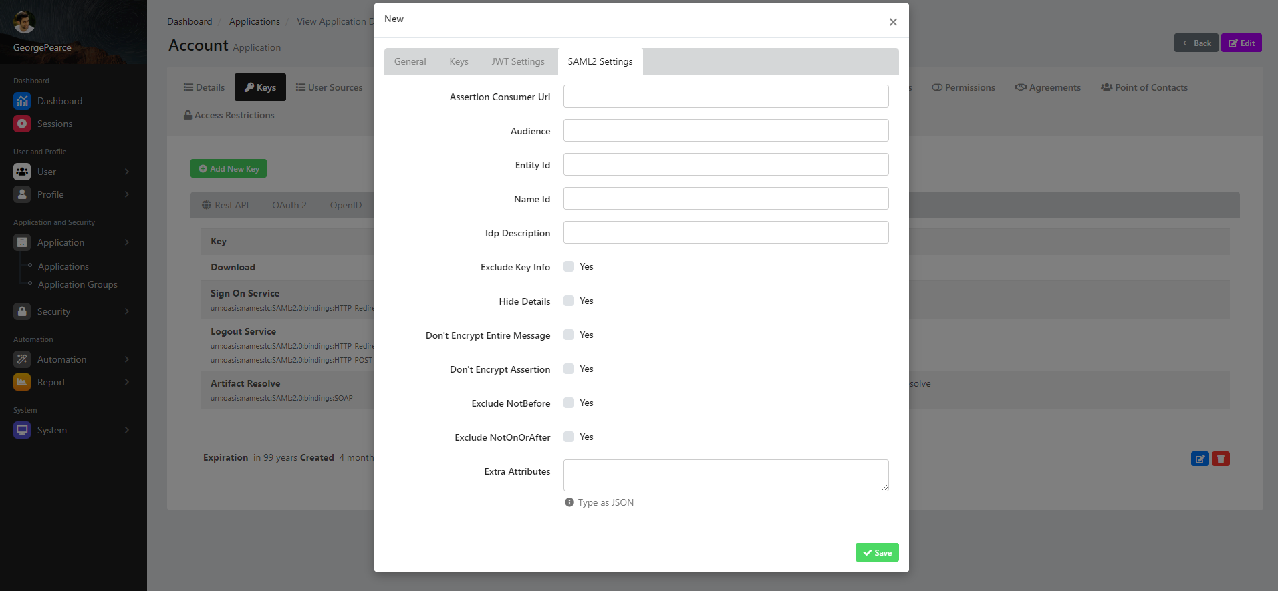Click the red delete key icon
The height and width of the screenshot is (591, 1278).
pos(1221,459)
